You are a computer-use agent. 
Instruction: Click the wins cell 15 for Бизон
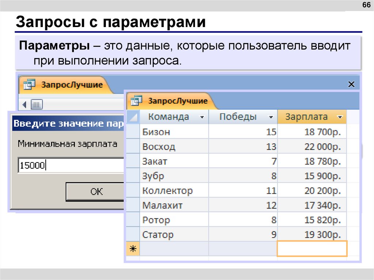[x=243, y=132]
